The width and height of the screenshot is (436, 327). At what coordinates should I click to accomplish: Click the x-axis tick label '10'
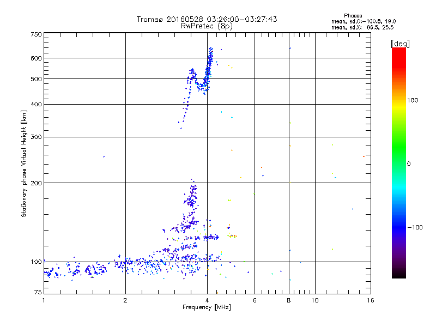315,300
